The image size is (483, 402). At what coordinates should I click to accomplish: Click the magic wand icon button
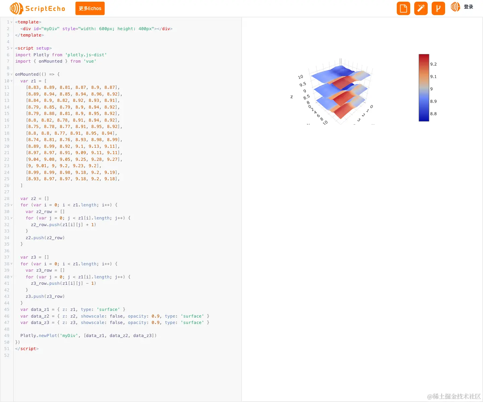point(421,8)
